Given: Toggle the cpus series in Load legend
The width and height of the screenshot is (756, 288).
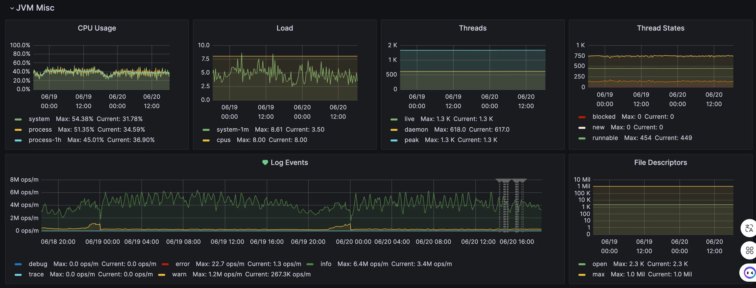Looking at the screenshot, I should (x=223, y=140).
